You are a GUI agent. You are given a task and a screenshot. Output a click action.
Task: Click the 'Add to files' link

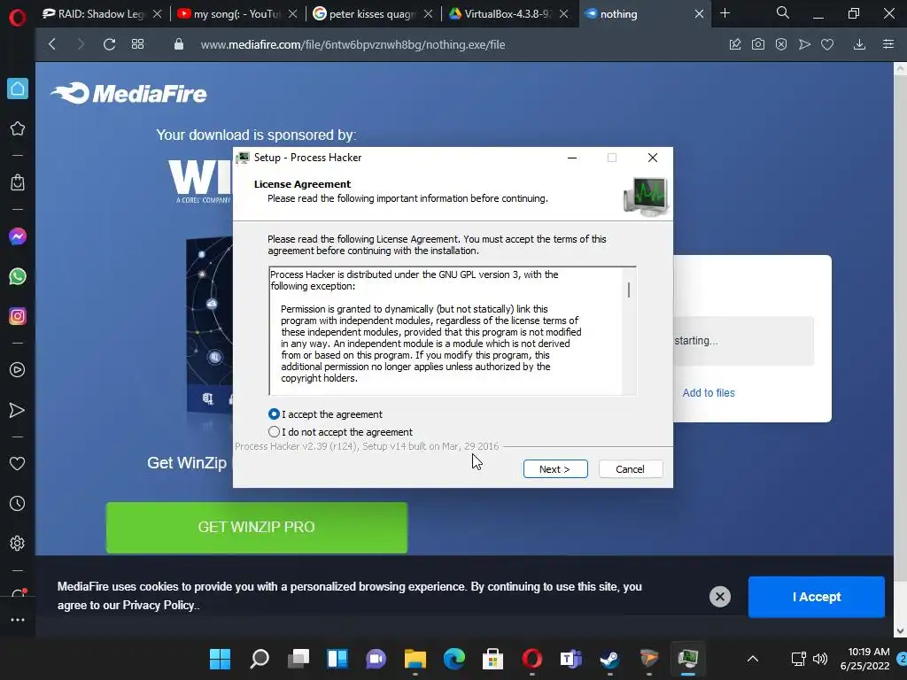(x=709, y=392)
